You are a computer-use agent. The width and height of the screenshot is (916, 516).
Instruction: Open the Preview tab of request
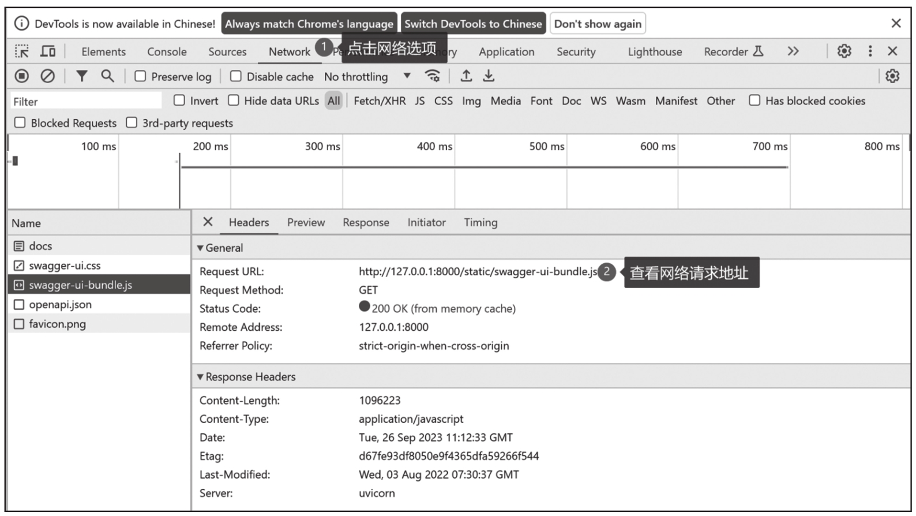coord(306,223)
